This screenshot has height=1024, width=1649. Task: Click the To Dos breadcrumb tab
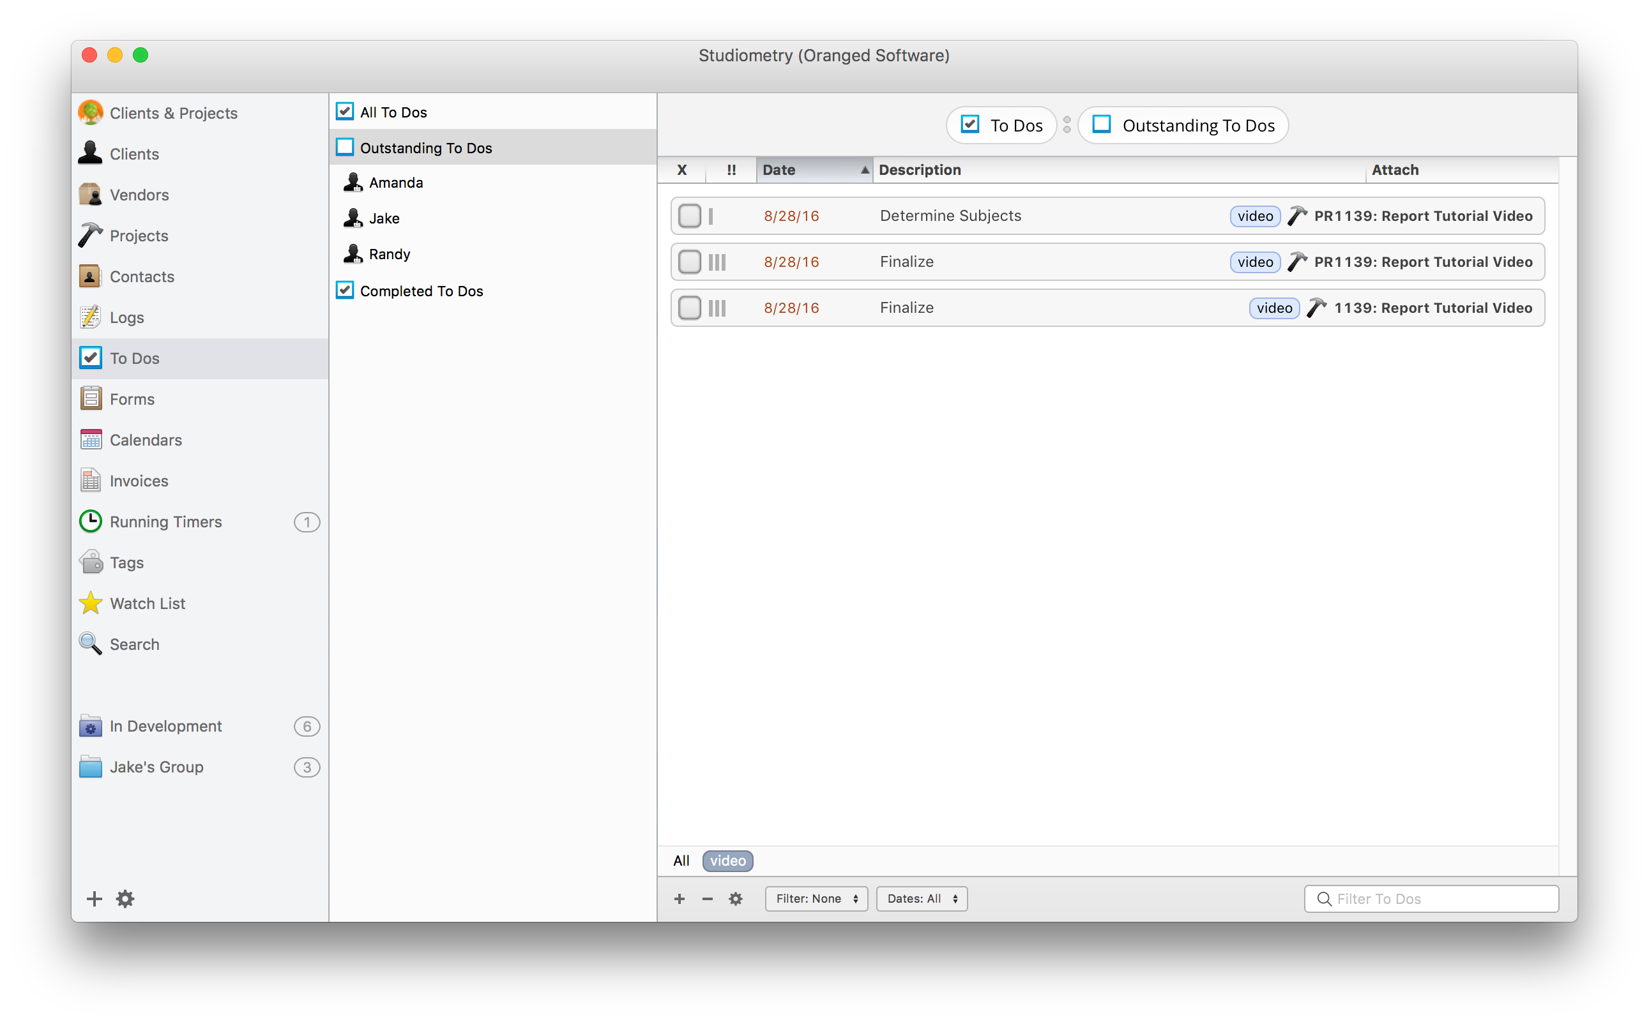1001,125
